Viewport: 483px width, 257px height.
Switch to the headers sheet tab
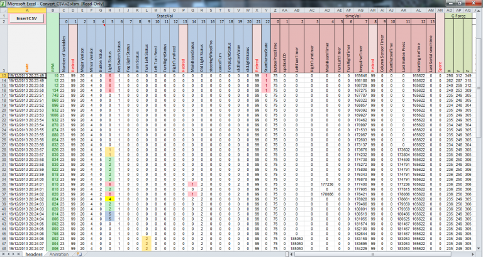pos(33,254)
